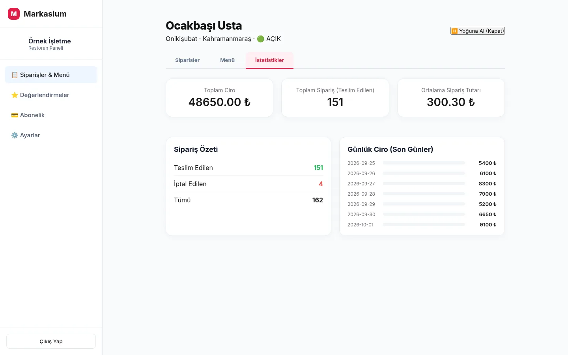Click the revenue bar for 2026-09-27

(424, 183)
